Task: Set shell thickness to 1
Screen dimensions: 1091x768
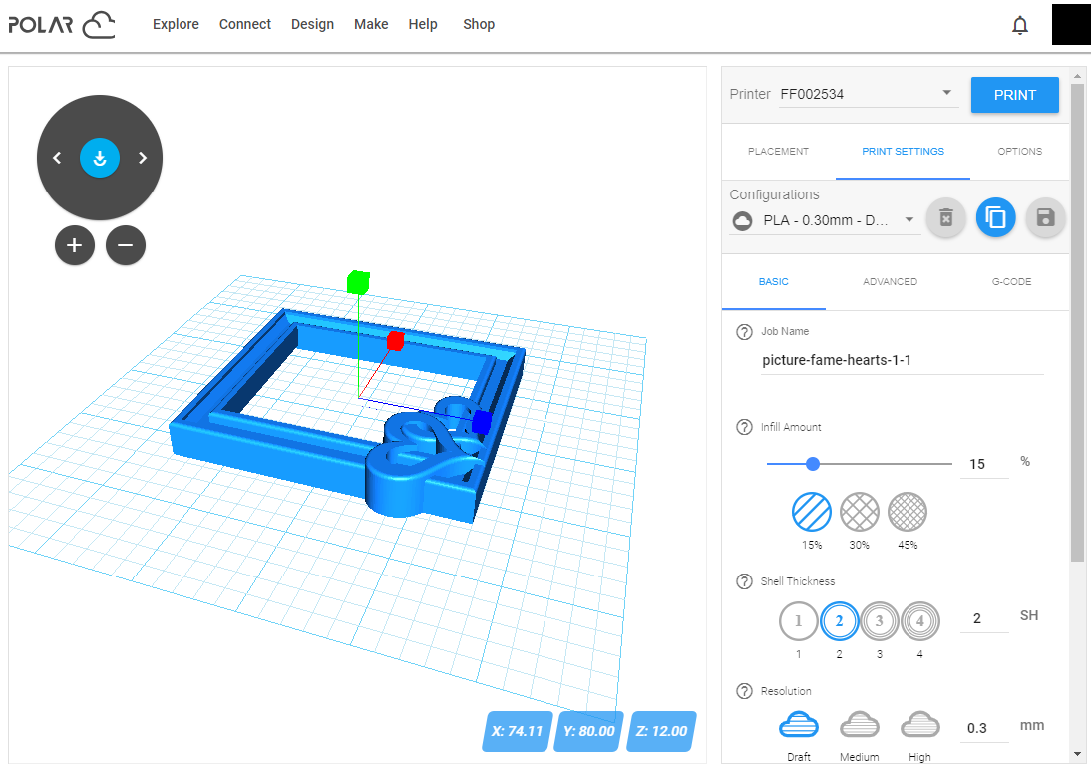Action: pyautogui.click(x=798, y=621)
